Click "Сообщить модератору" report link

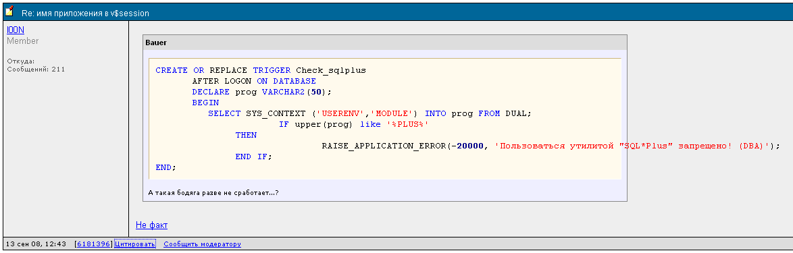202,244
